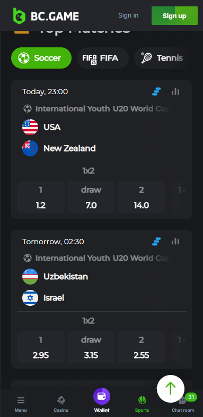Click bet builder icon for Uzbekistan match
Viewport: 203px width, 417px height.
[156, 241]
